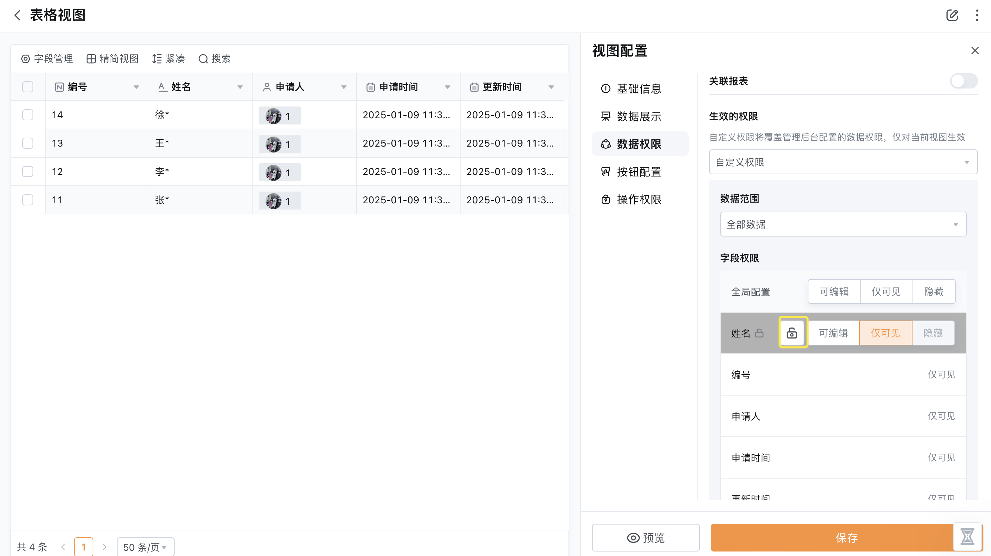Open the edit pencil icon in header

pos(952,16)
